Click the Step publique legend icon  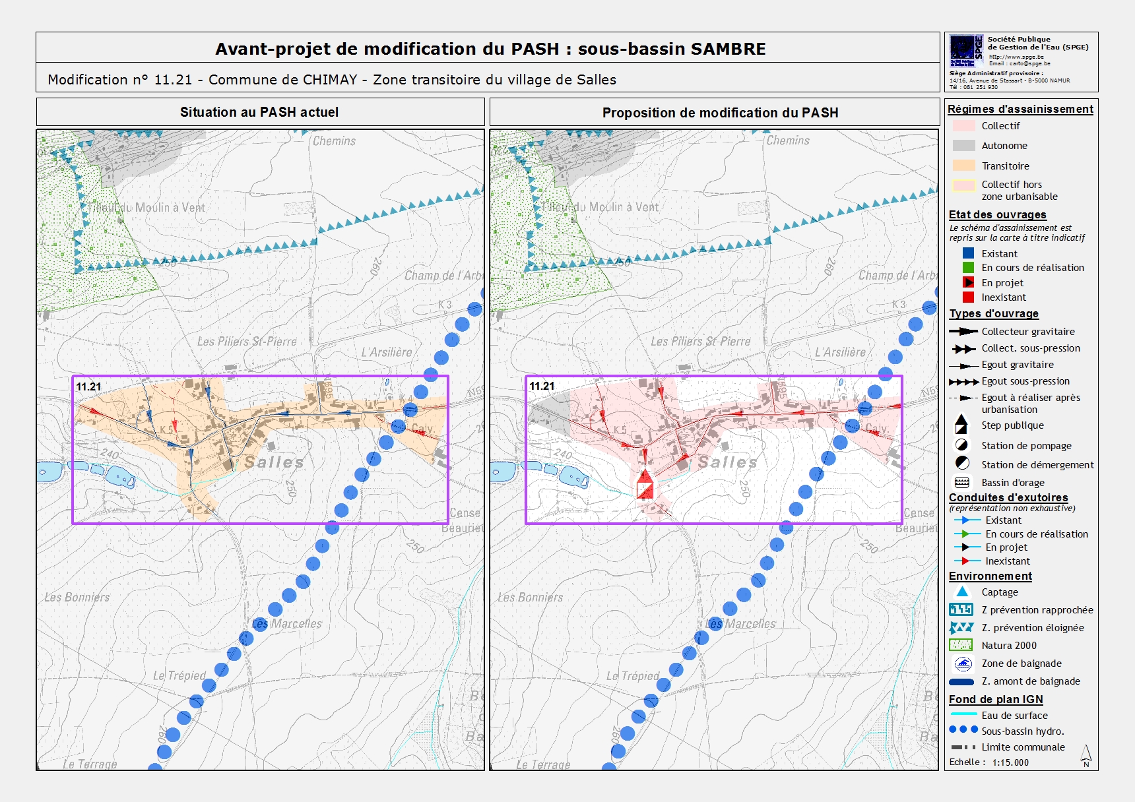tap(961, 424)
